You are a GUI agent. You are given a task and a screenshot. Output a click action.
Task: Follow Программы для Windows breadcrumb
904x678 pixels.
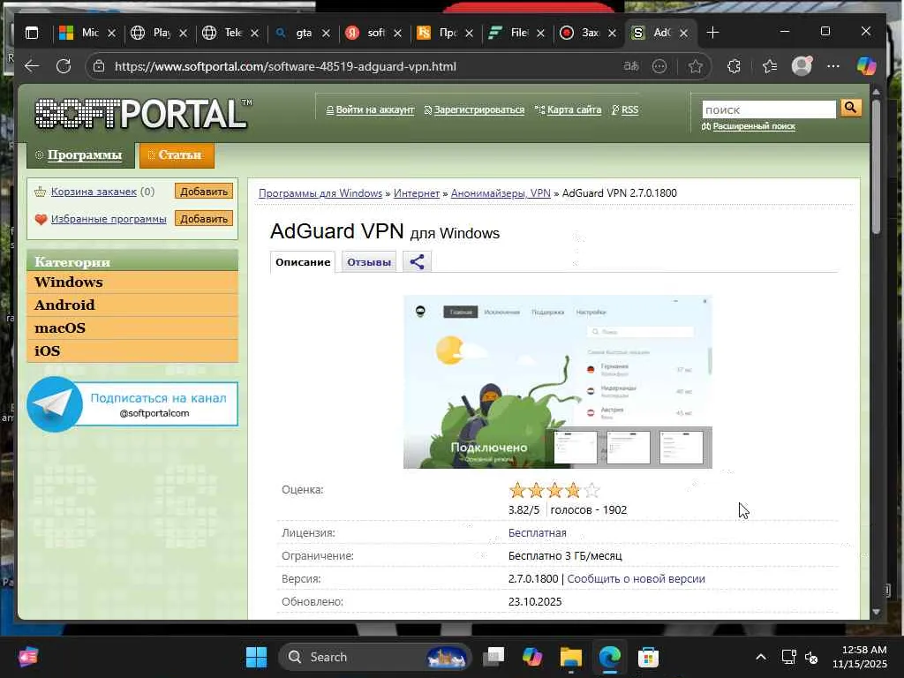[x=320, y=193]
